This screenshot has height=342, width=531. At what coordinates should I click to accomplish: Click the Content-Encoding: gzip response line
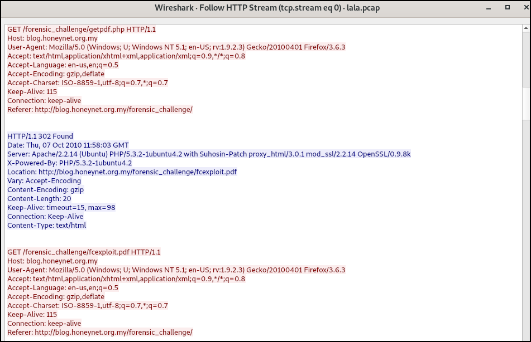(x=45, y=190)
